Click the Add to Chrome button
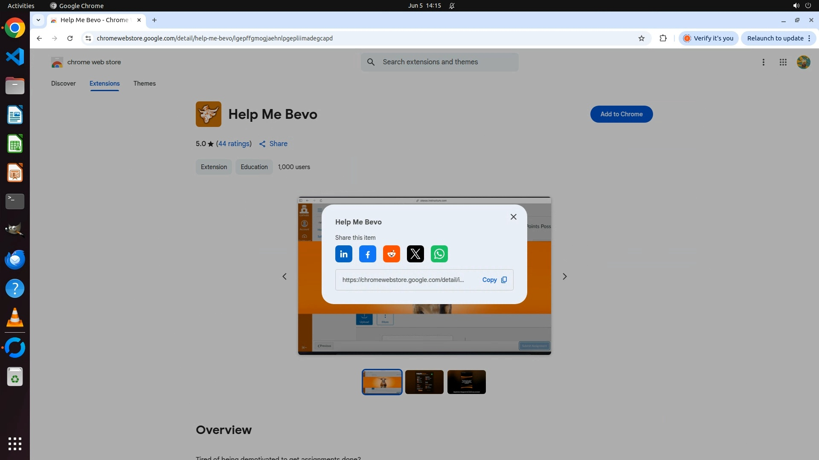819x460 pixels. pyautogui.click(x=621, y=114)
